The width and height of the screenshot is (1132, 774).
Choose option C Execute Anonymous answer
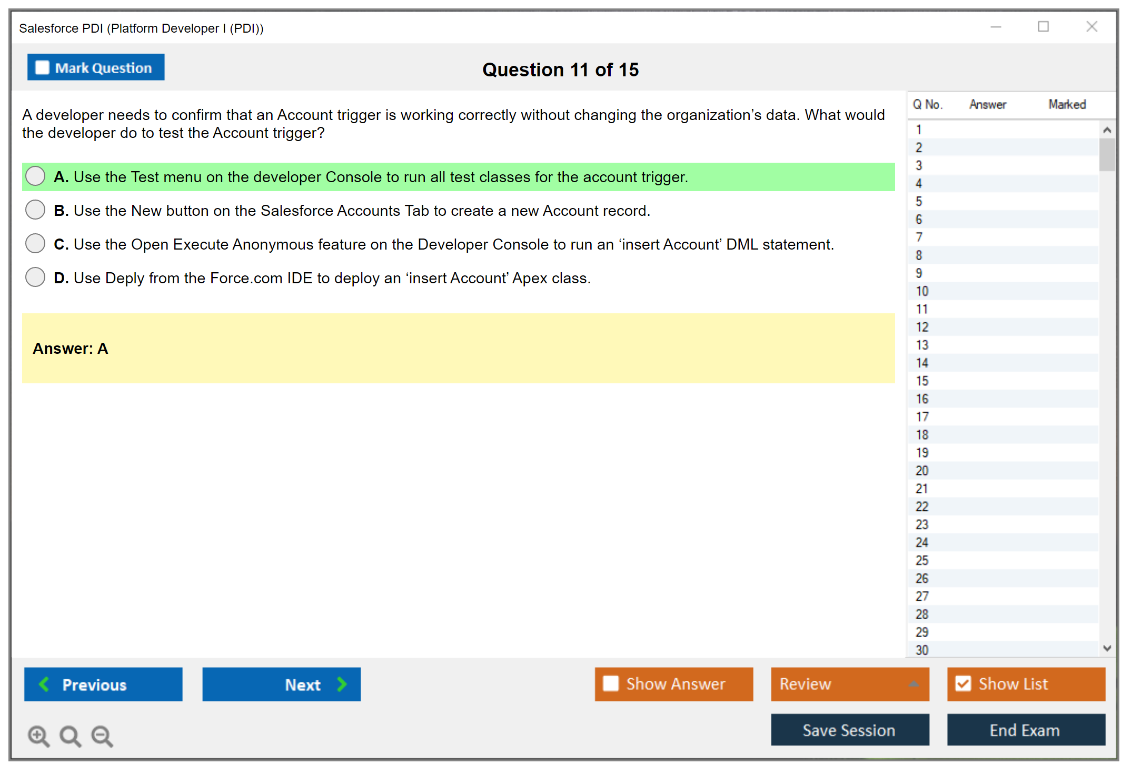point(35,244)
